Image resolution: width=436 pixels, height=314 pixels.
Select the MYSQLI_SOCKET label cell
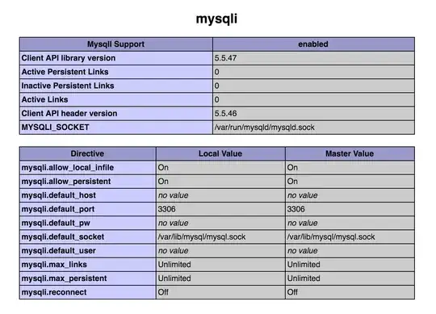coord(116,128)
